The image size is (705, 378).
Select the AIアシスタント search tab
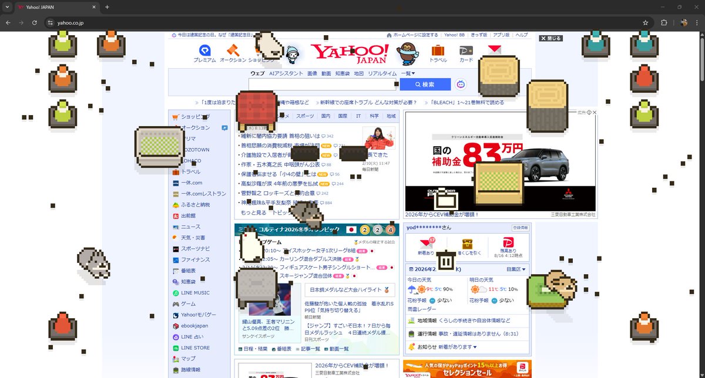click(x=286, y=73)
